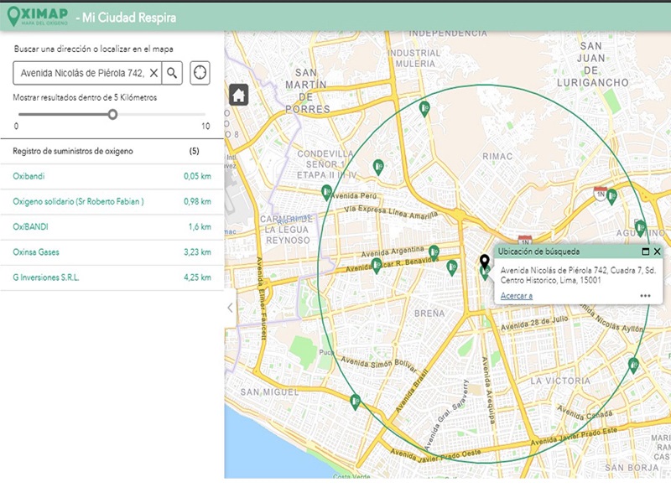
Task: Open the Oxibandi 0,05 km result
Action: (112, 176)
